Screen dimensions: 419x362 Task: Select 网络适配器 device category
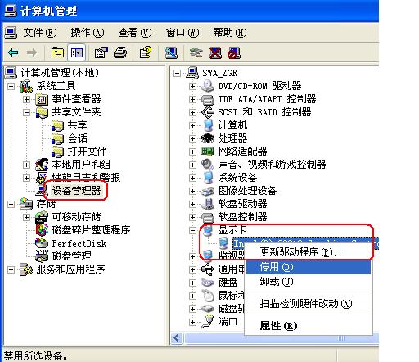(x=242, y=152)
